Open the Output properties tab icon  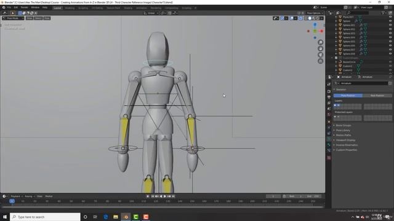coord(329,97)
